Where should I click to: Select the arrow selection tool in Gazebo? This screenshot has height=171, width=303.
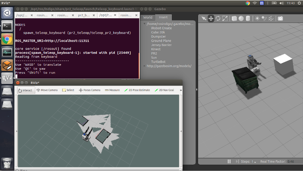pos(204,18)
